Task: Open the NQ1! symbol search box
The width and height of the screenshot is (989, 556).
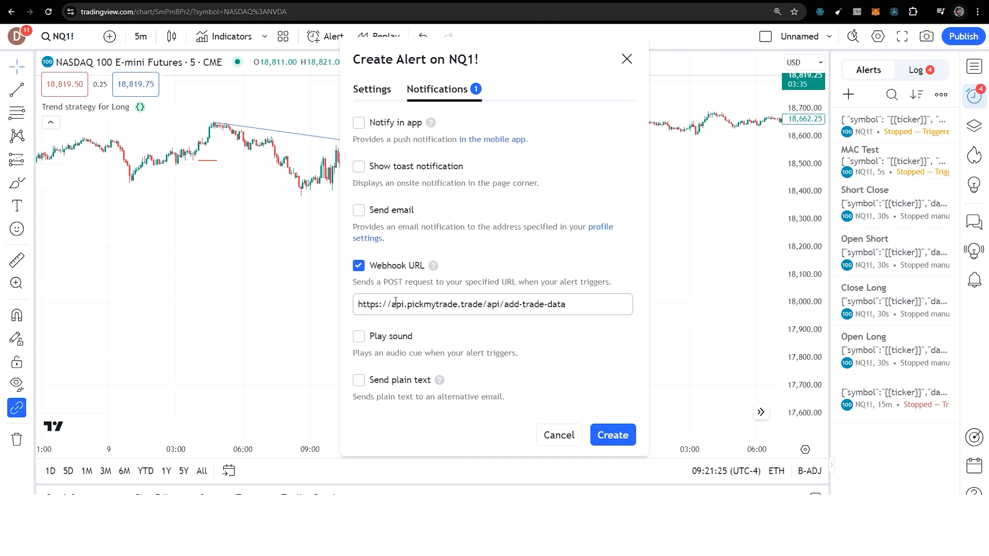Action: pos(58,37)
